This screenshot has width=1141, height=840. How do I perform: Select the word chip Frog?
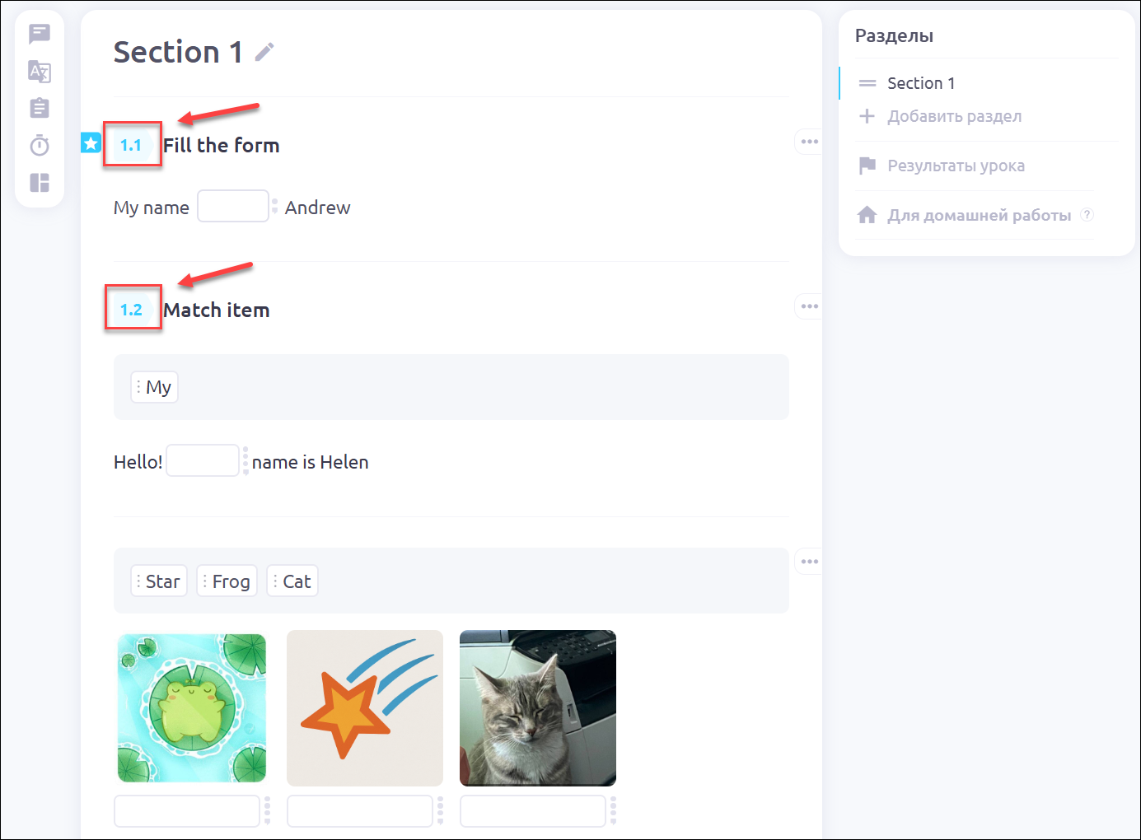(227, 581)
